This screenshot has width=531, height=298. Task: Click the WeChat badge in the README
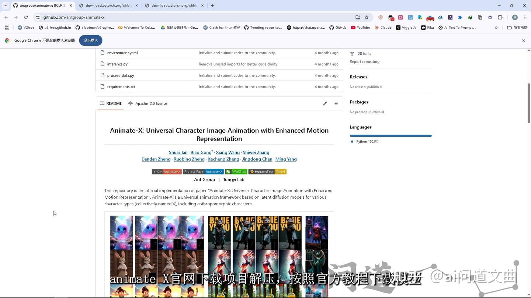click(x=236, y=171)
